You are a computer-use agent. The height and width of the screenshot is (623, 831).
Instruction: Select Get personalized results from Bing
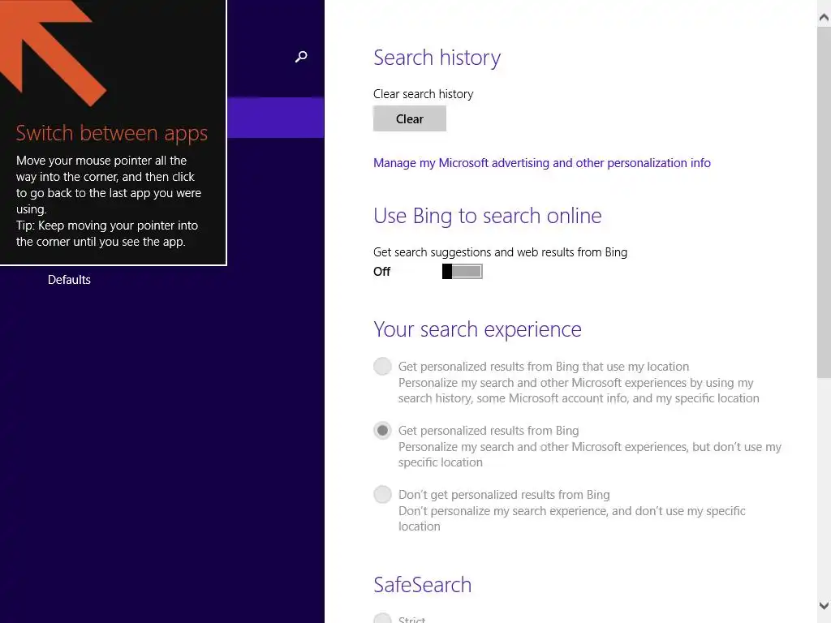(382, 430)
